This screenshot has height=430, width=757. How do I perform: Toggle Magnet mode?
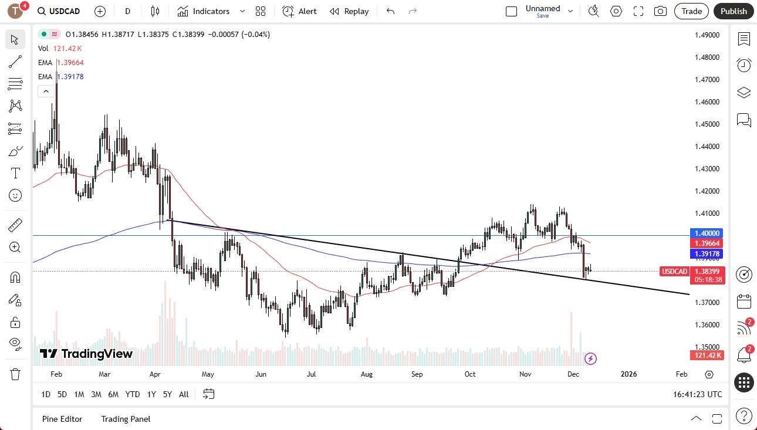pyautogui.click(x=15, y=276)
